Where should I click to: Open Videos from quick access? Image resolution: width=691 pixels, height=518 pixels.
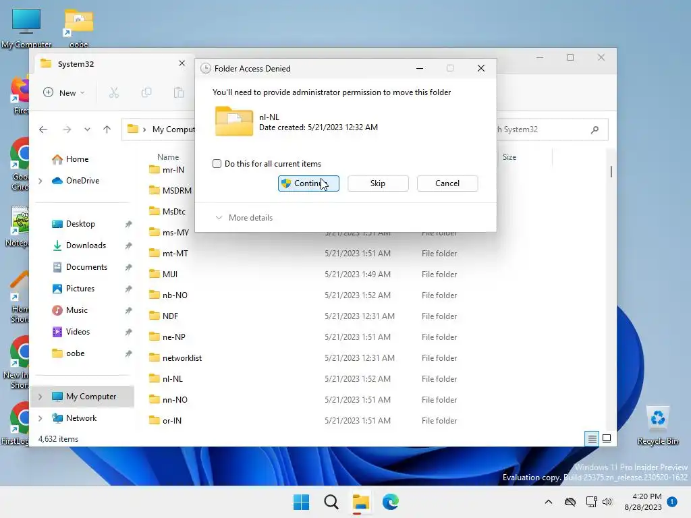[71, 332]
